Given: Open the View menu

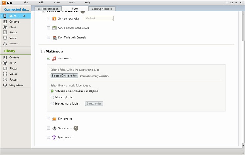Looking at the screenshot, I should click(x=57, y=3).
